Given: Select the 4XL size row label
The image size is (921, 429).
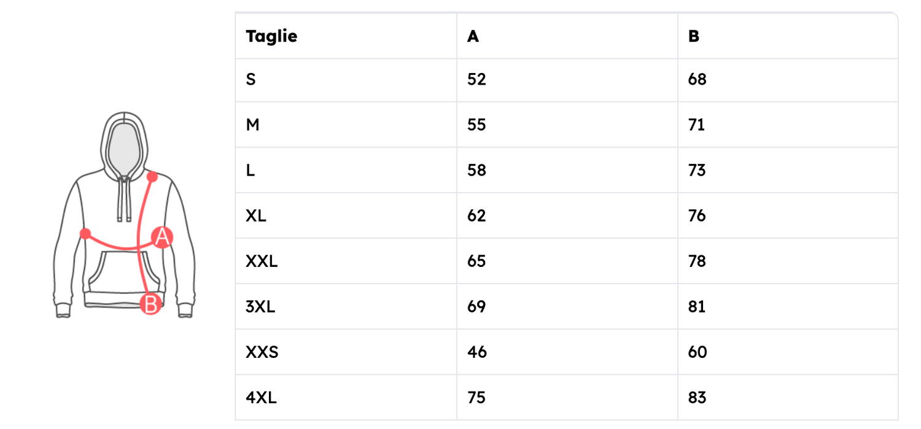Looking at the screenshot, I should point(261,398).
